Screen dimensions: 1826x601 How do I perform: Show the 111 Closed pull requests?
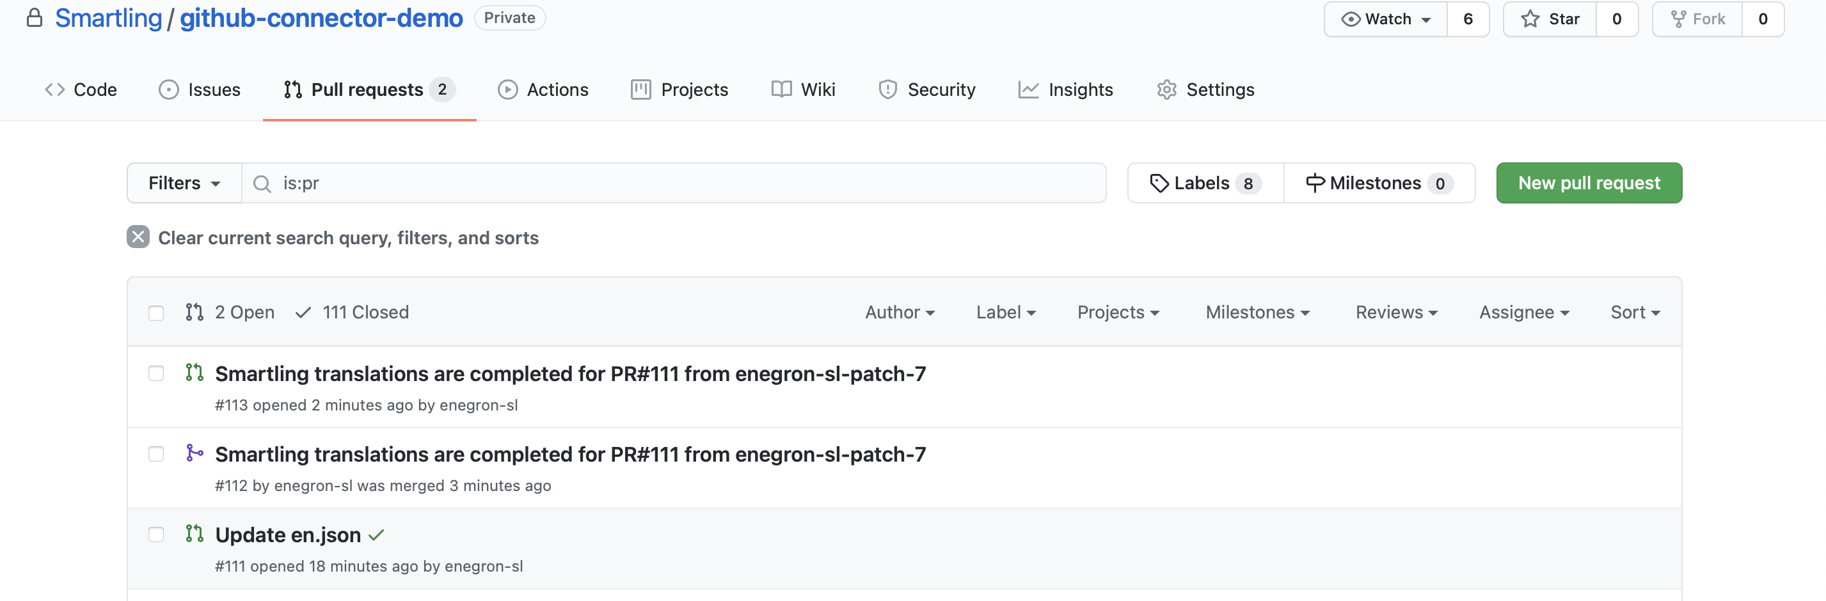353,313
